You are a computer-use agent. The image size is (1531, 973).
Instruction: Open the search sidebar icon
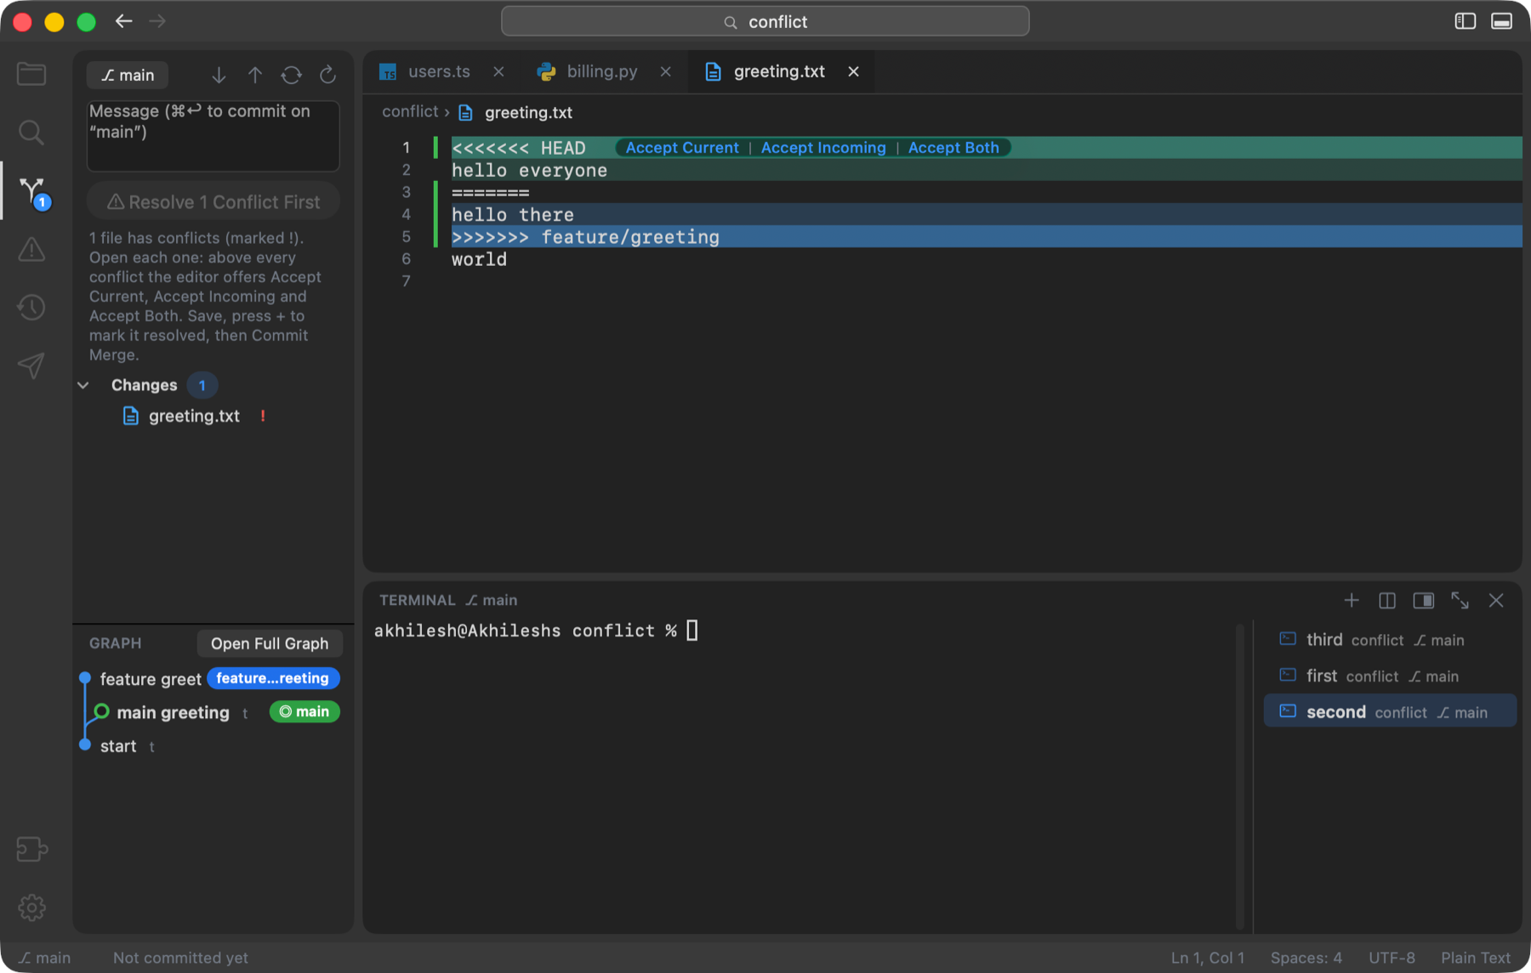coord(31,132)
